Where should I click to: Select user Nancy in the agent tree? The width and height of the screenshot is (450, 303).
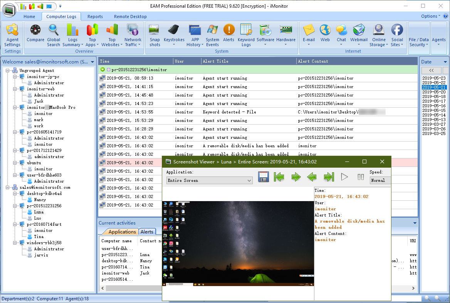(40, 200)
